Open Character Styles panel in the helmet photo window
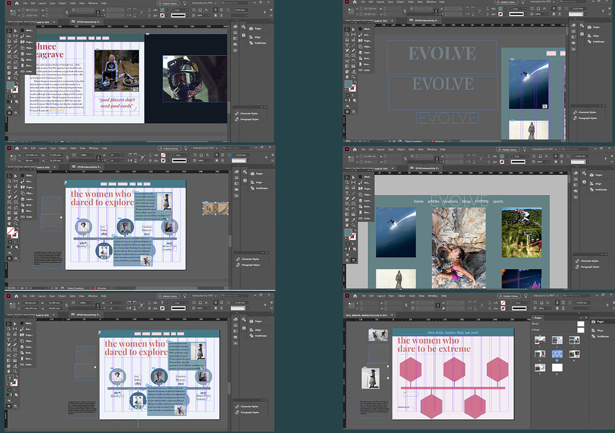 point(247,113)
